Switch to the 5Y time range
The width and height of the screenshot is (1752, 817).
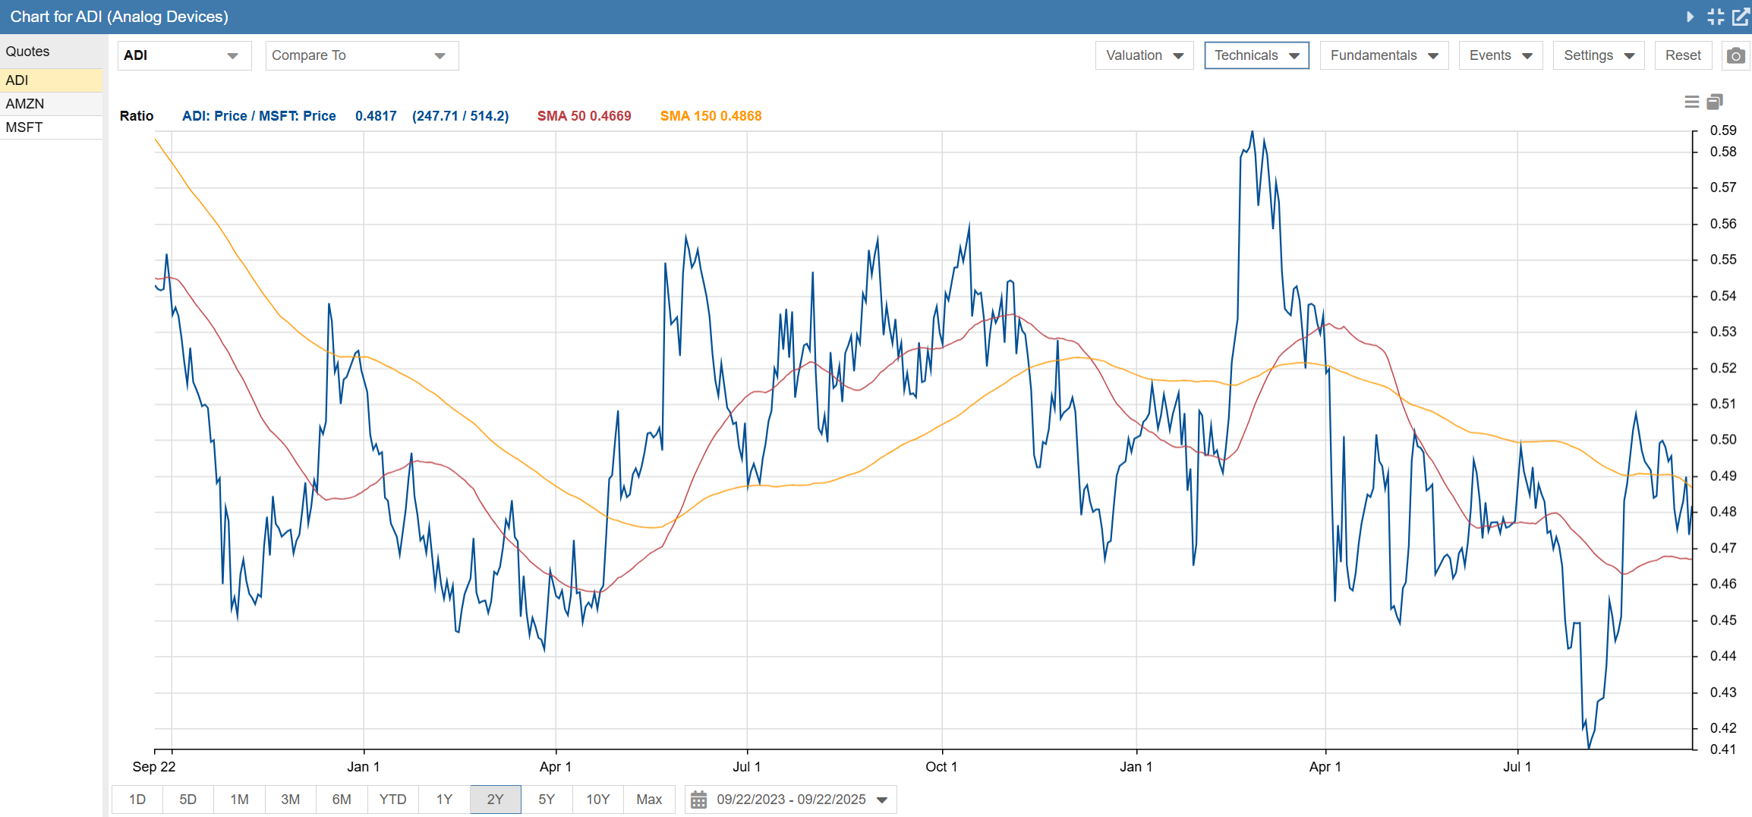pyautogui.click(x=547, y=800)
